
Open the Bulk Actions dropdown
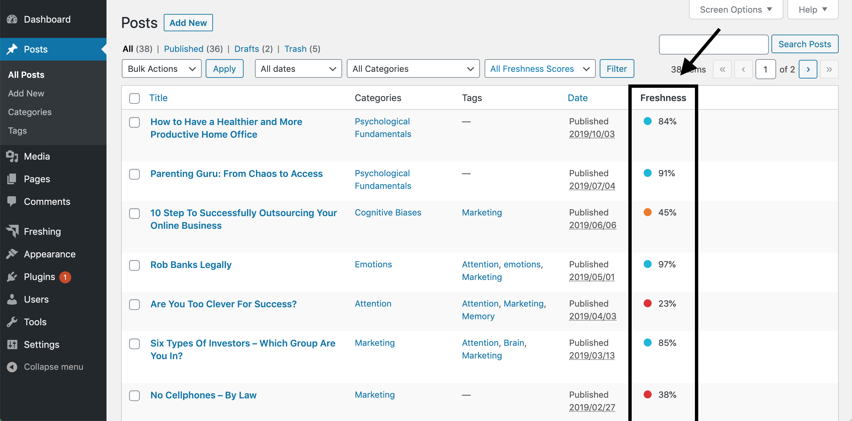tap(161, 69)
